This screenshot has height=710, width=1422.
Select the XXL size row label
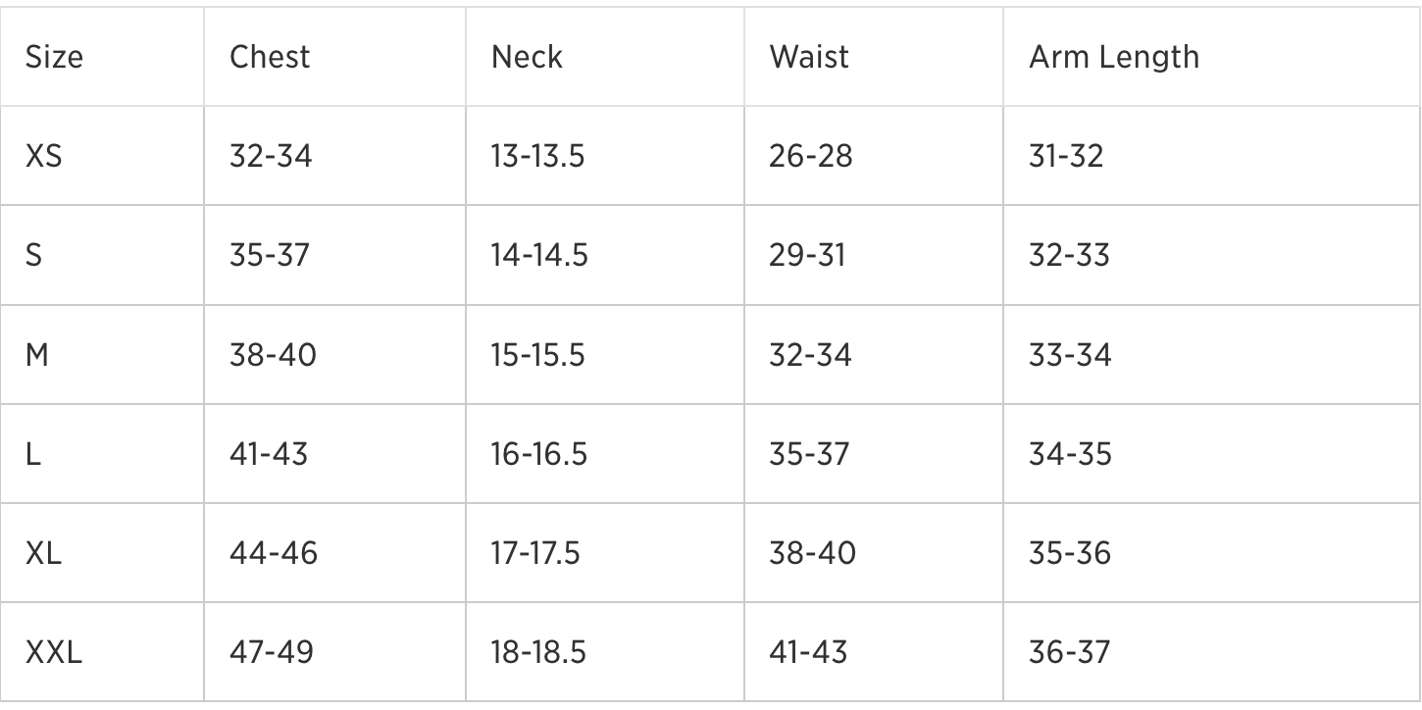(x=54, y=652)
